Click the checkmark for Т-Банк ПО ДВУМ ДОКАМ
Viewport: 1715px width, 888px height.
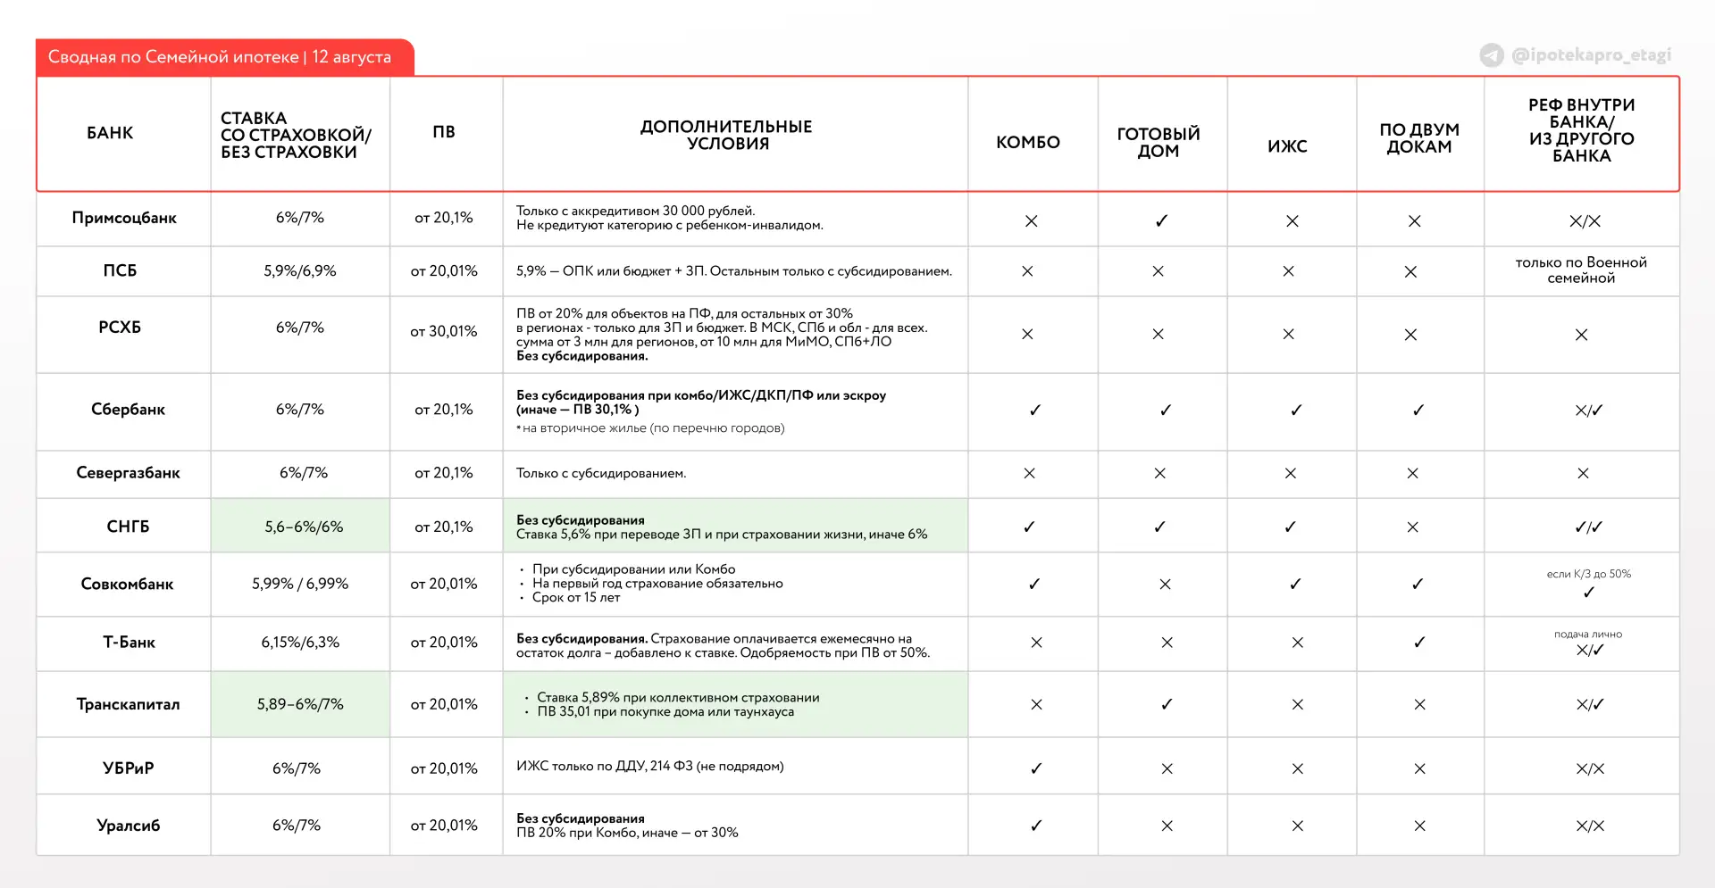1419,643
